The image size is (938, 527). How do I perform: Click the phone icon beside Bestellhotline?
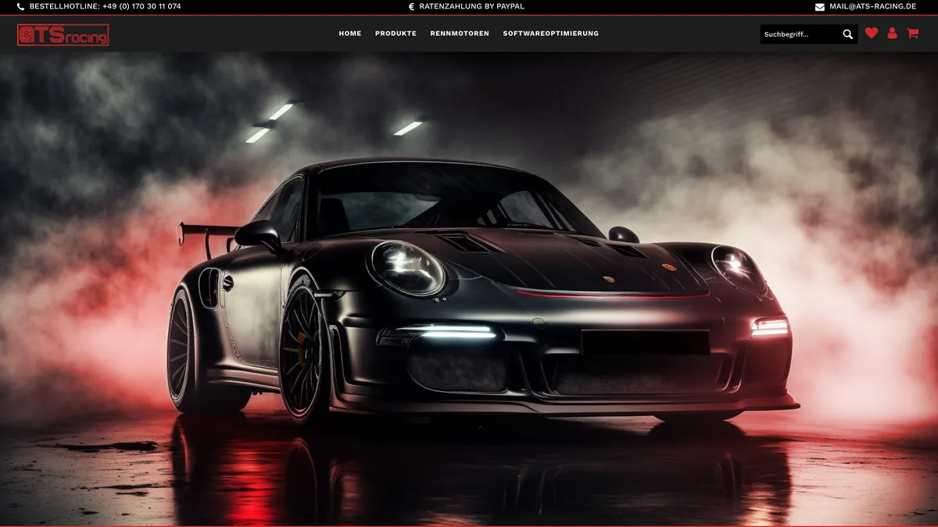[21, 6]
